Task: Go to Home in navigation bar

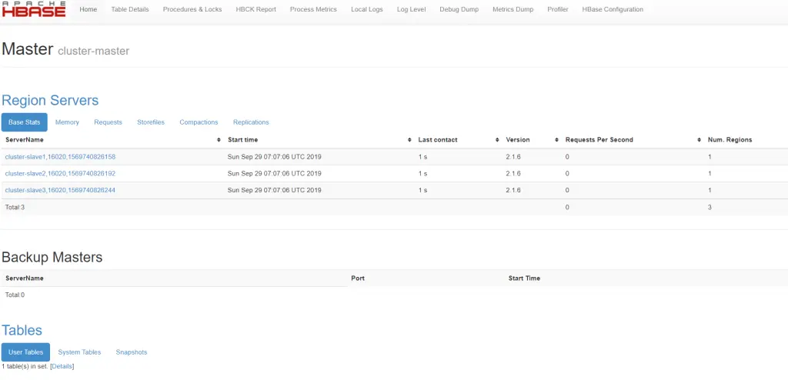Action: point(88,9)
